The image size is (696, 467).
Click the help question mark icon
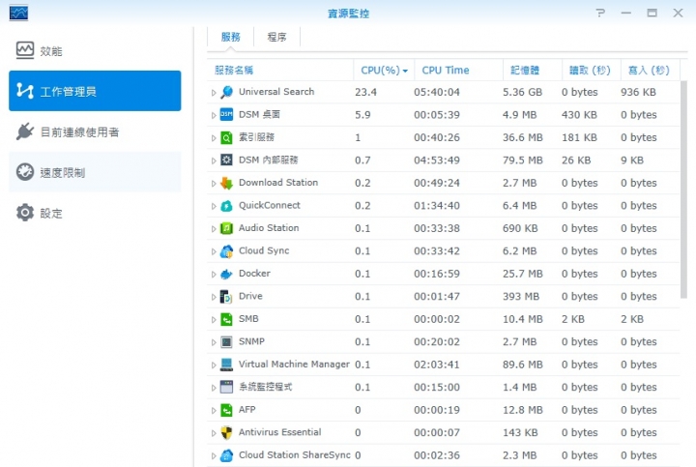(600, 13)
